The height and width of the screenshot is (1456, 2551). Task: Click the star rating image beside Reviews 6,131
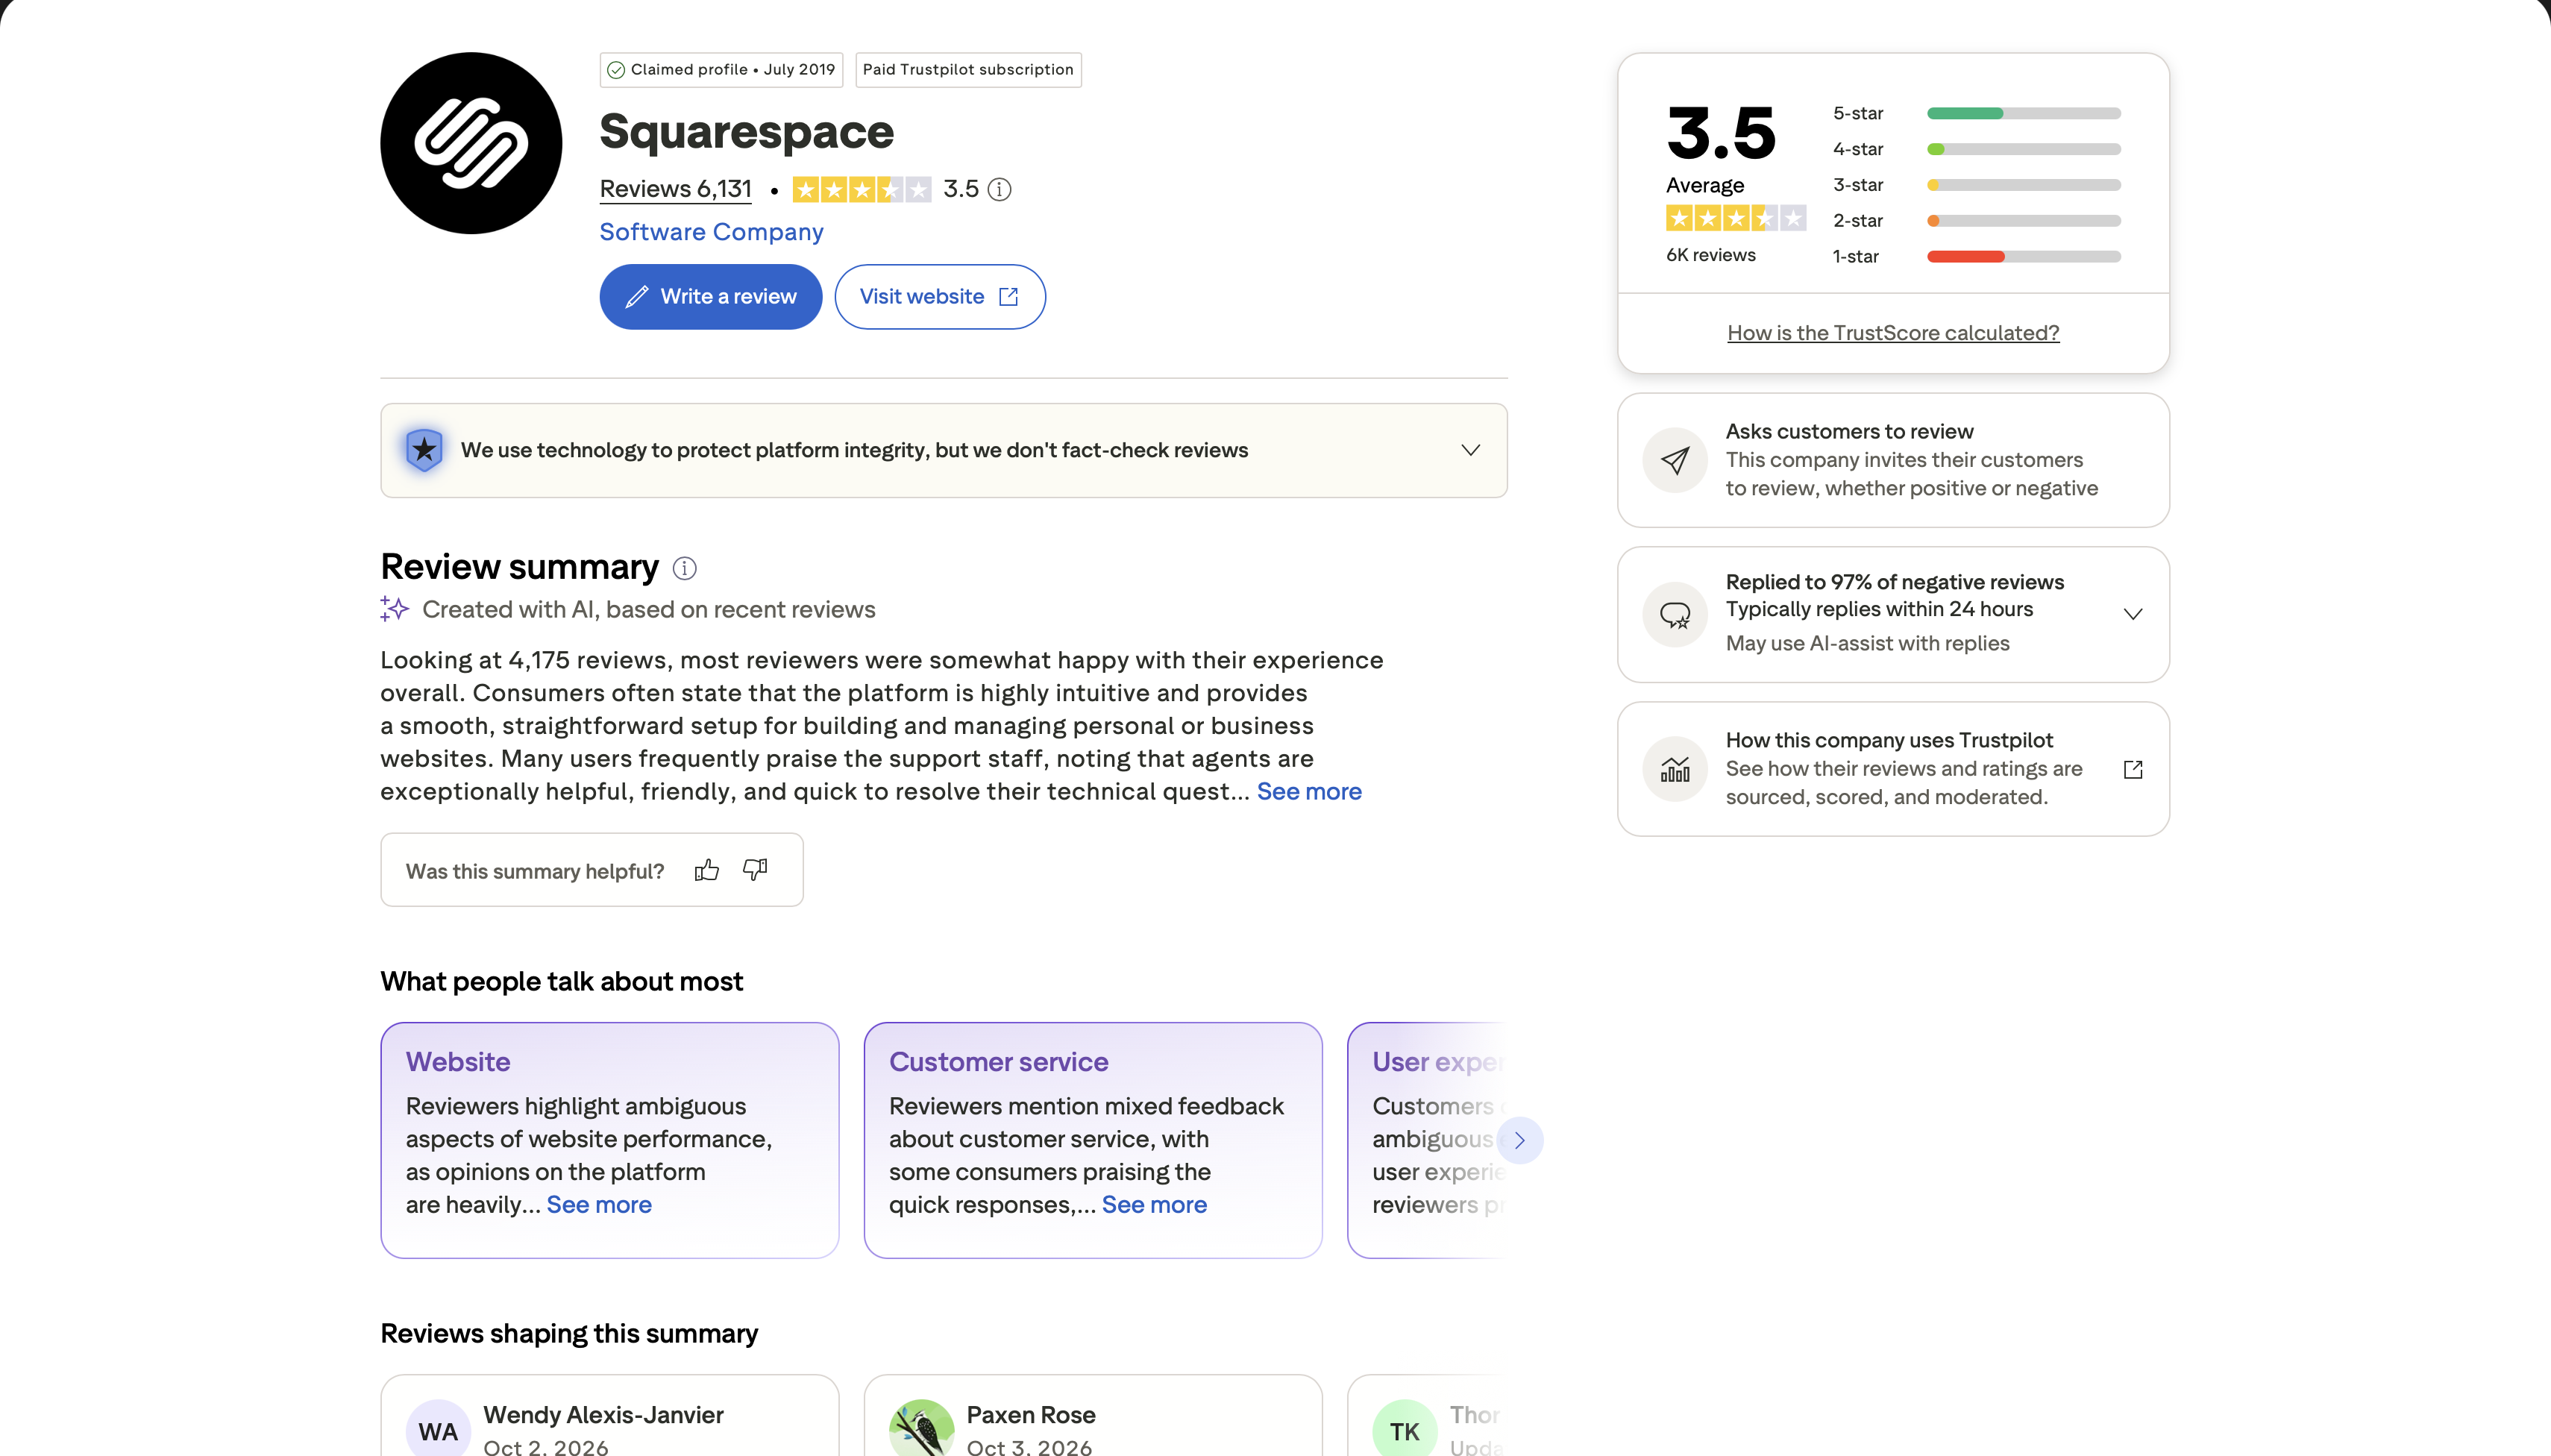pos(861,189)
